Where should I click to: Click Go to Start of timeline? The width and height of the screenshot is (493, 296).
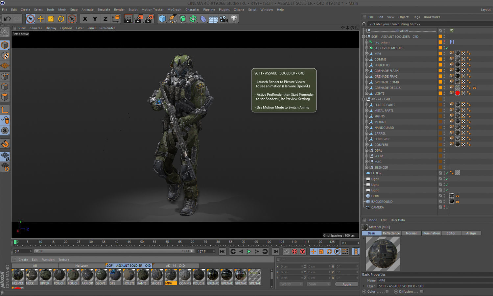tap(223, 251)
